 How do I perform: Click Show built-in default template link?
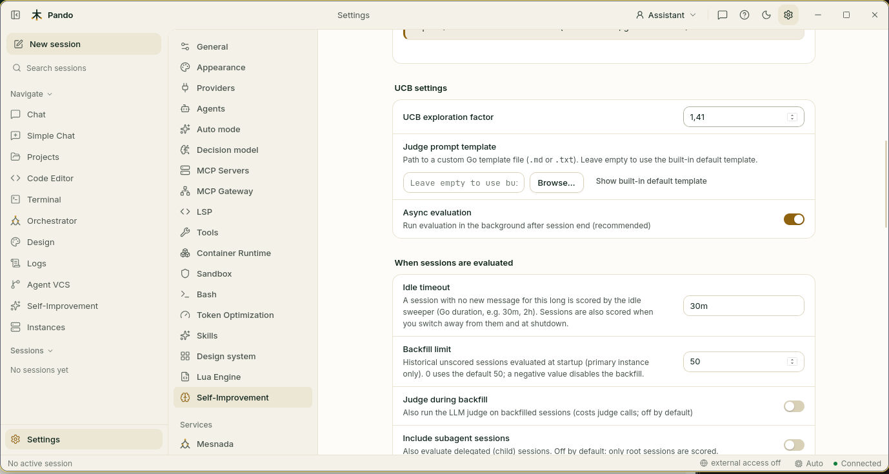(651, 181)
